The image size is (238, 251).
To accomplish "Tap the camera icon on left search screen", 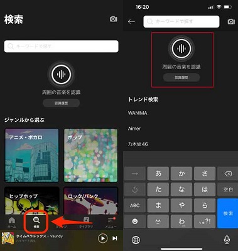I will pos(114,19).
